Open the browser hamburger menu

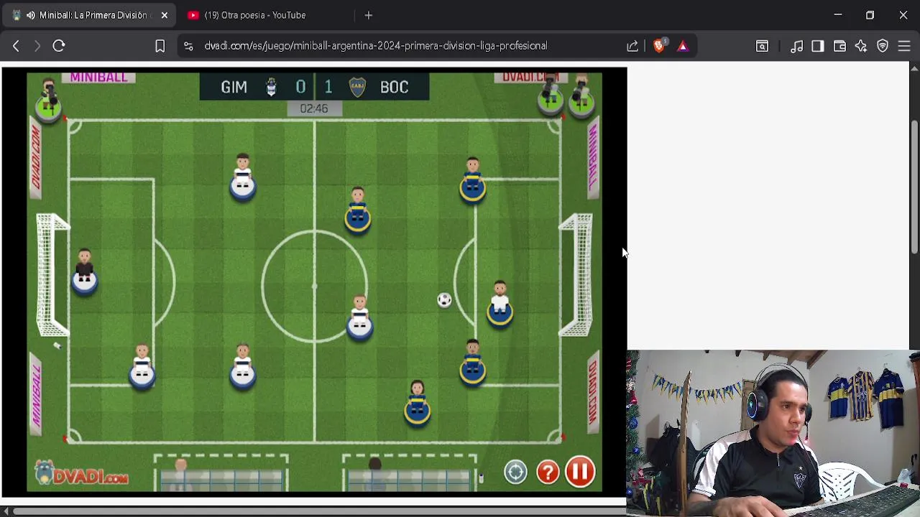pos(904,46)
